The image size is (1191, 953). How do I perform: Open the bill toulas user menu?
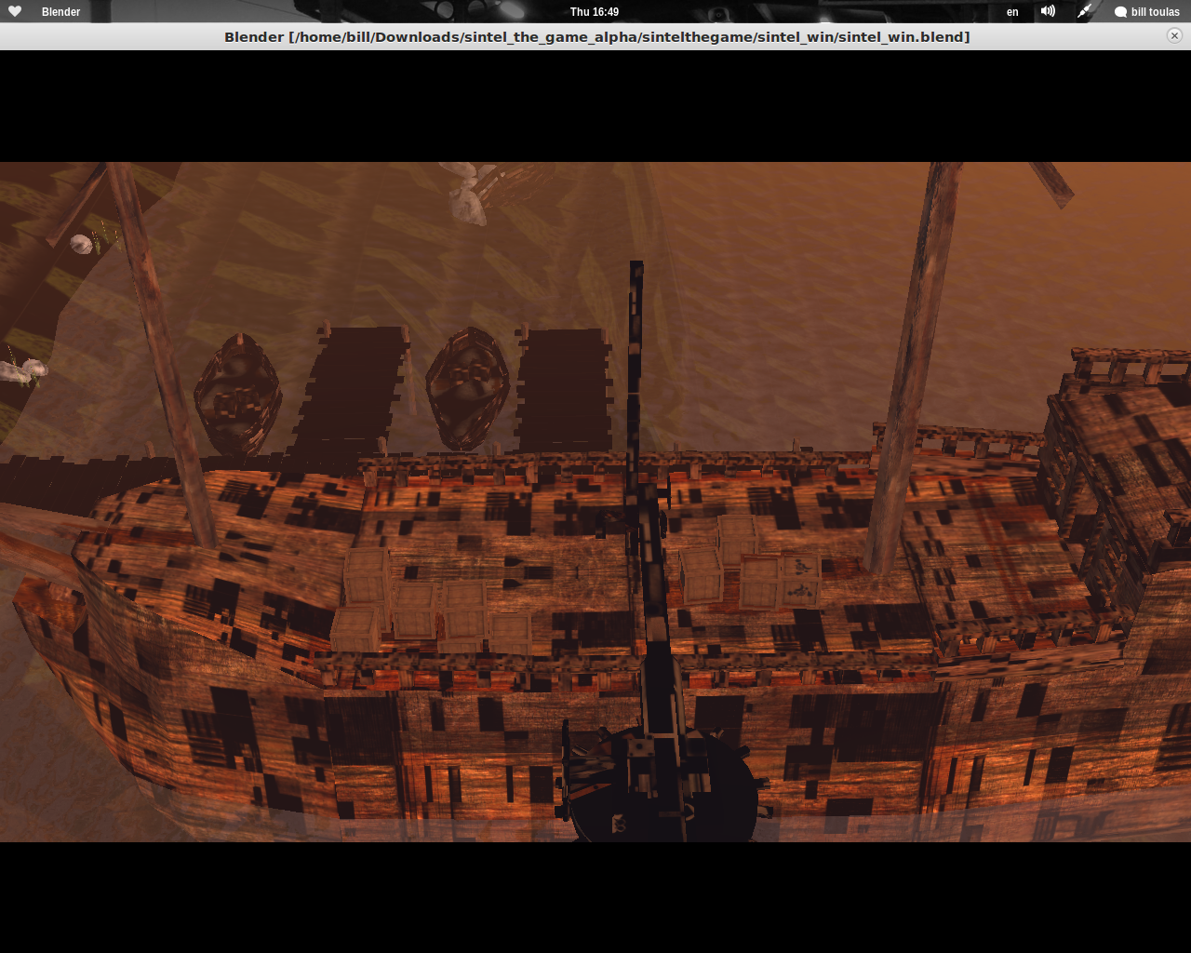(1155, 12)
